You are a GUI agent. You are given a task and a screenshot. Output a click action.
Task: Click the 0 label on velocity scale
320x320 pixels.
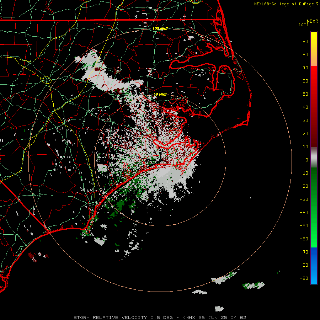[307, 160]
